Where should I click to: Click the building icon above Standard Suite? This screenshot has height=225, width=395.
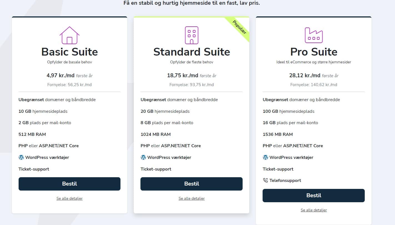tap(192, 35)
